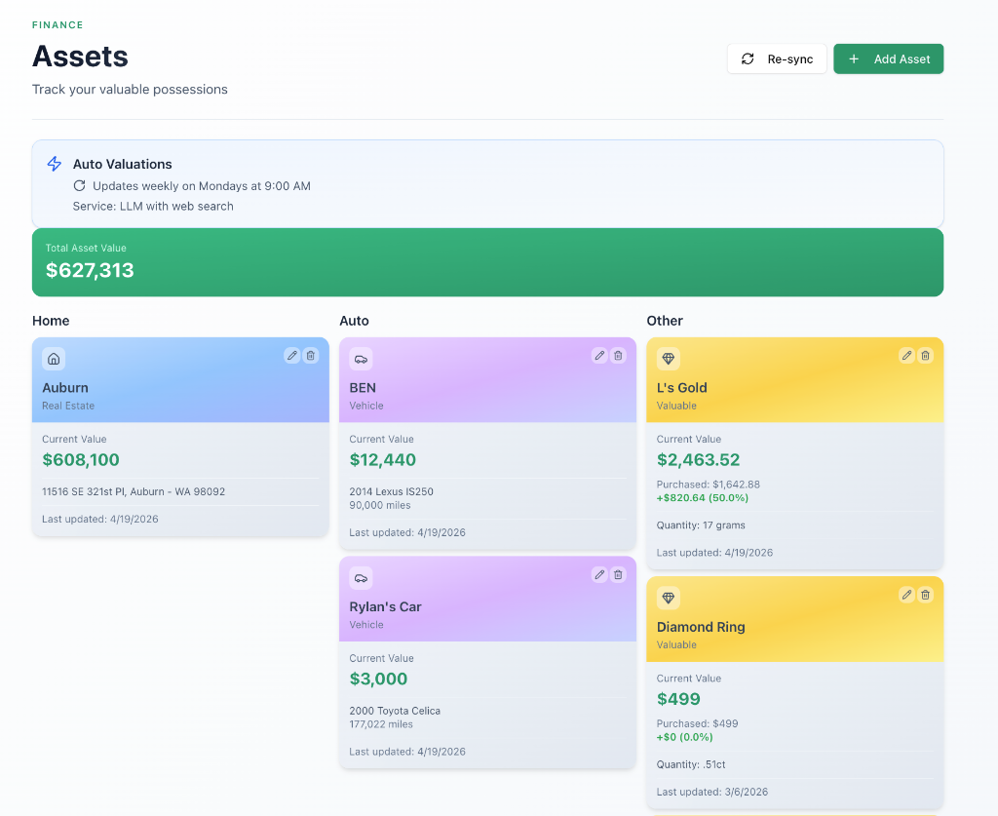Click trash icon on Rylan's Car card
The image size is (998, 816).
[618, 575]
